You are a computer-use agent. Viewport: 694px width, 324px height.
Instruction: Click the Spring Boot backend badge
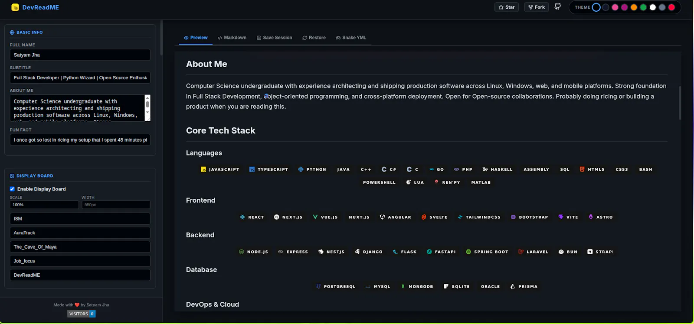[x=487, y=252]
